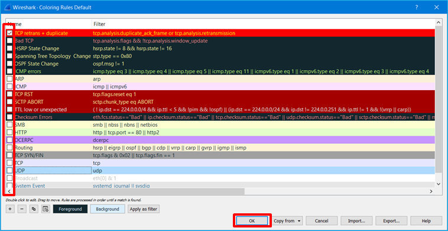Enable the HSRP State Change checkbox
This screenshot has height=231, width=448.
[9, 48]
